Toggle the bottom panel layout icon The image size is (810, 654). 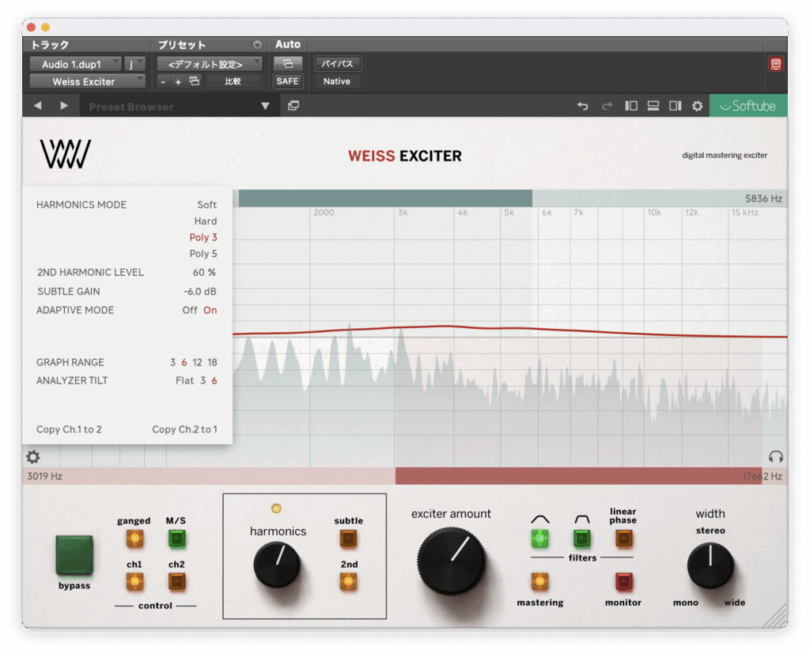[x=653, y=106]
